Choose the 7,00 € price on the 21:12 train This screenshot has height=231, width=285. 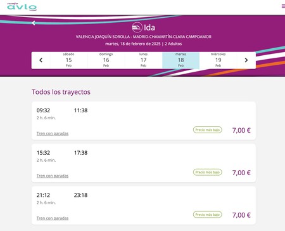241,215
